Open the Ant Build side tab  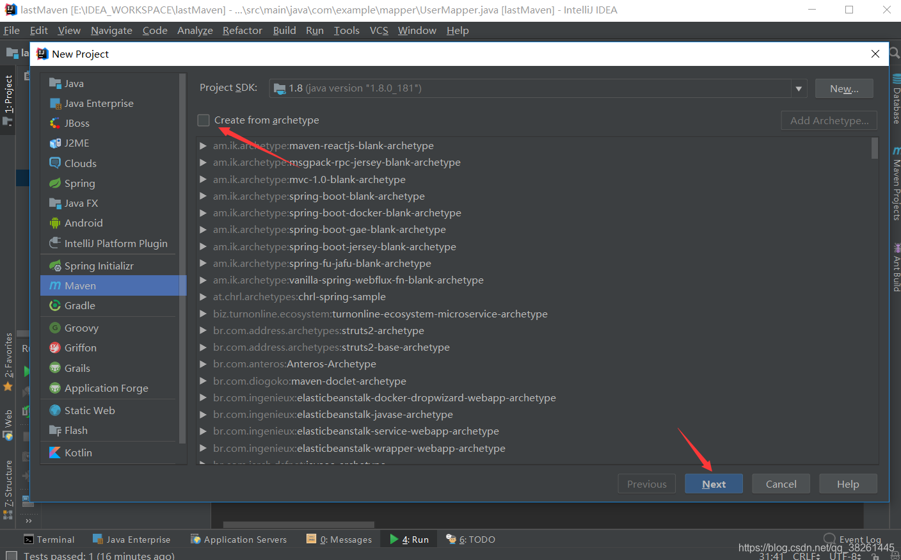click(x=896, y=268)
